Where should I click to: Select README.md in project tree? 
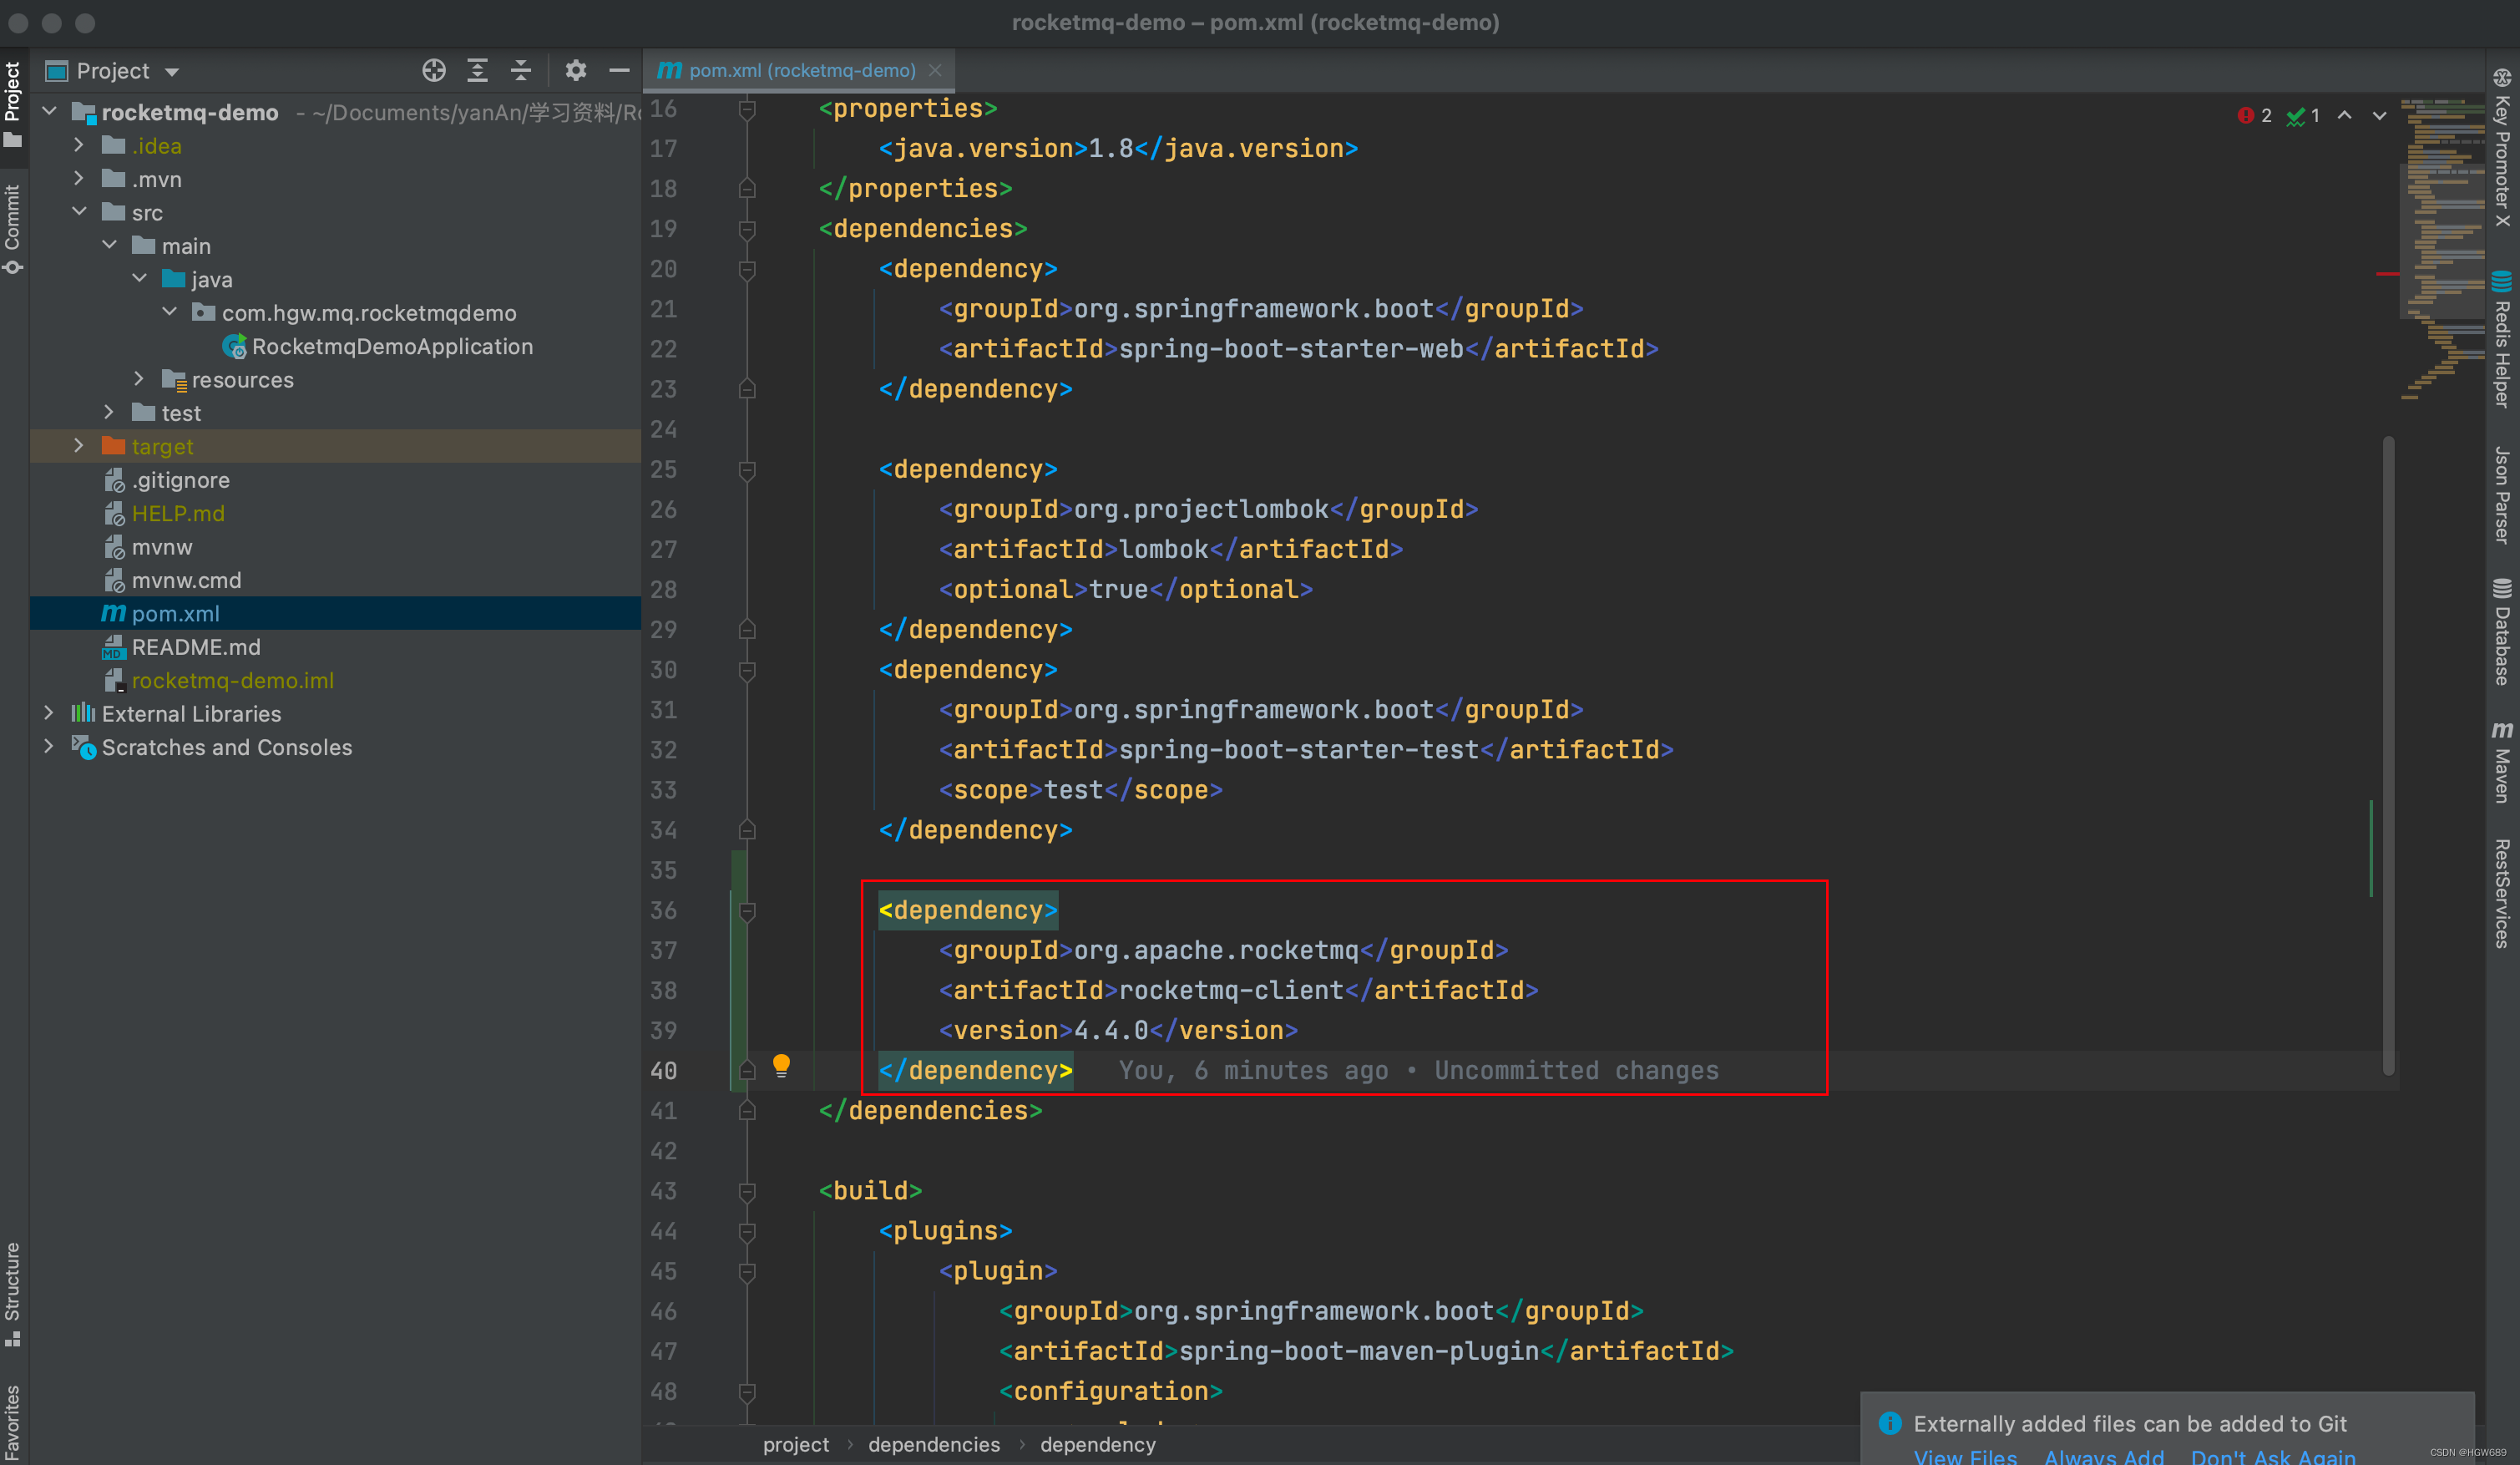tap(195, 647)
